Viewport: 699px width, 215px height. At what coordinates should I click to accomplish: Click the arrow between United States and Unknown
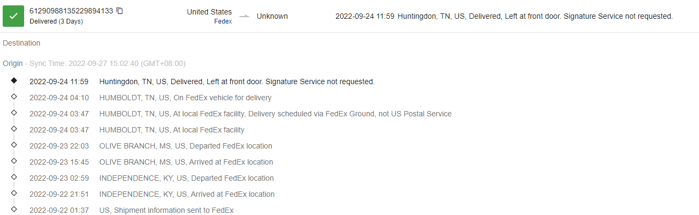(x=244, y=17)
